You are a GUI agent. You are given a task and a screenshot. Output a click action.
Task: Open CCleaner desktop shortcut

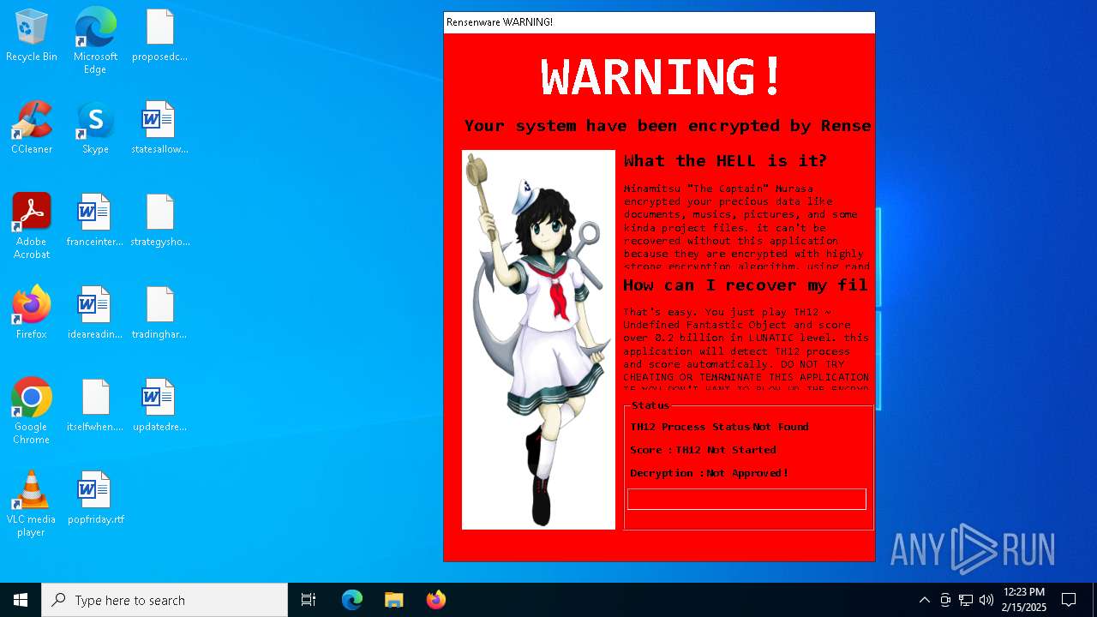tap(32, 129)
